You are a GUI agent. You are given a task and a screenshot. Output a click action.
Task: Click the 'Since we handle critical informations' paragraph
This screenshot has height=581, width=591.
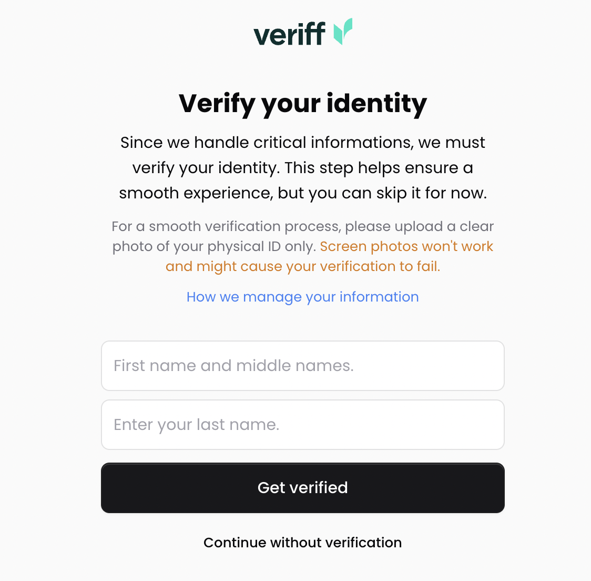pyautogui.click(x=303, y=168)
